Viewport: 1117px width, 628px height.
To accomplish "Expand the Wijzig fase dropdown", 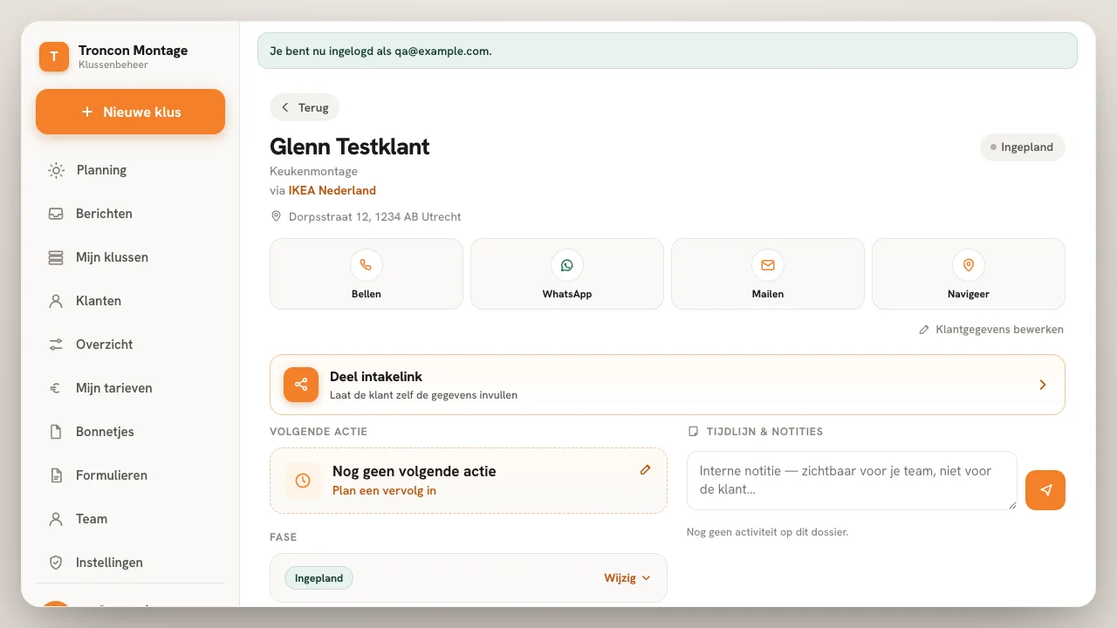I will click(x=627, y=577).
